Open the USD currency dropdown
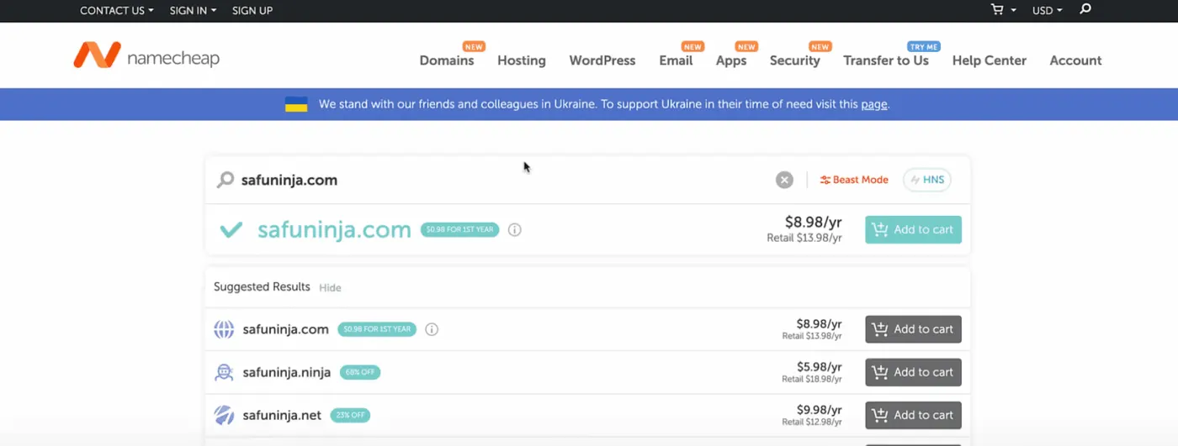The height and width of the screenshot is (446, 1178). pos(1048,10)
